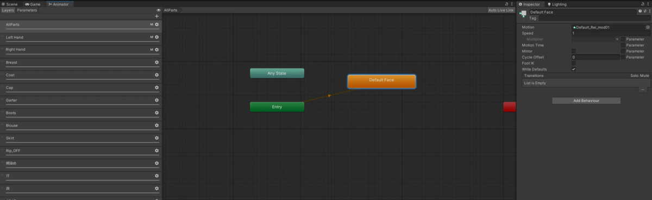Open Motion object picker circle icon
Screen dimensions: 652x200
[x=648, y=27]
